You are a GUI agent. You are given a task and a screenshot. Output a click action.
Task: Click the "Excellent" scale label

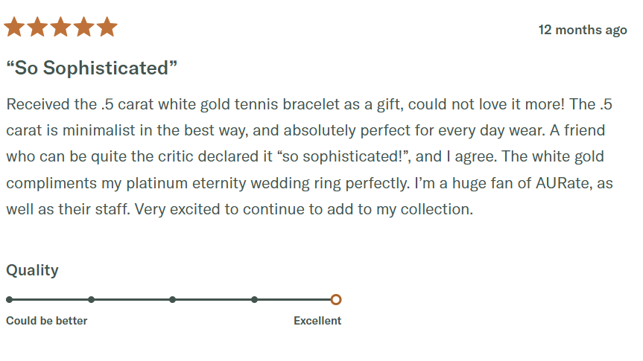(317, 321)
